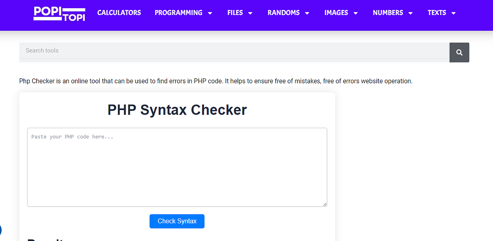Expand the RANDOMS tools menu
This screenshot has height=241, width=493.
click(x=284, y=13)
